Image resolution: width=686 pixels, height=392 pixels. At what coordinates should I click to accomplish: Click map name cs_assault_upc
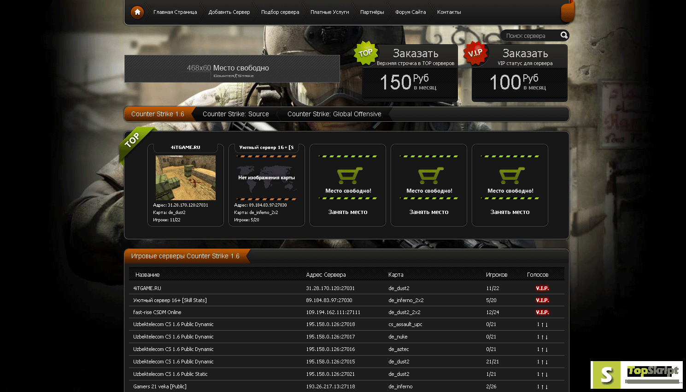(x=405, y=324)
